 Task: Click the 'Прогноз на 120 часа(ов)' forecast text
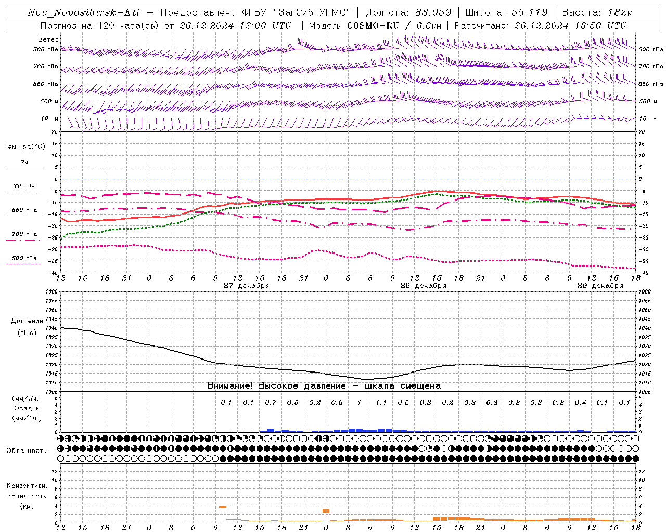99,25
